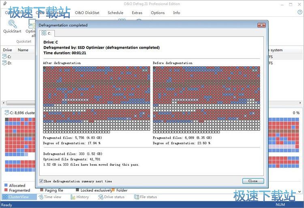Click 'Fragmented files: 5,756 (4.83 GB)' text
The image size is (304, 208).
(x=73, y=138)
